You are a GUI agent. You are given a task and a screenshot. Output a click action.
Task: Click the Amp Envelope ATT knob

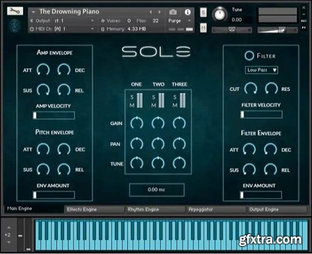click(43, 70)
